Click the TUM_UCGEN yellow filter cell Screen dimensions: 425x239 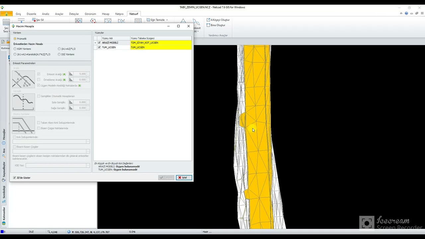[161, 47]
